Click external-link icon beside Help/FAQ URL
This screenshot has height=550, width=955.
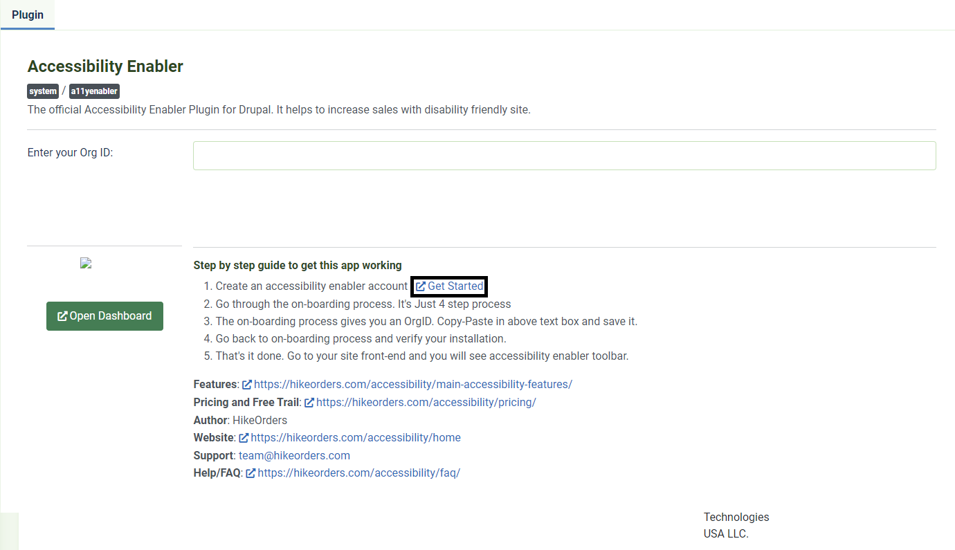tap(251, 473)
